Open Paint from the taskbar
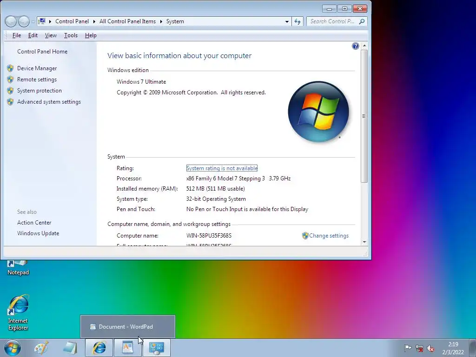476x357 pixels. [x=41, y=348]
